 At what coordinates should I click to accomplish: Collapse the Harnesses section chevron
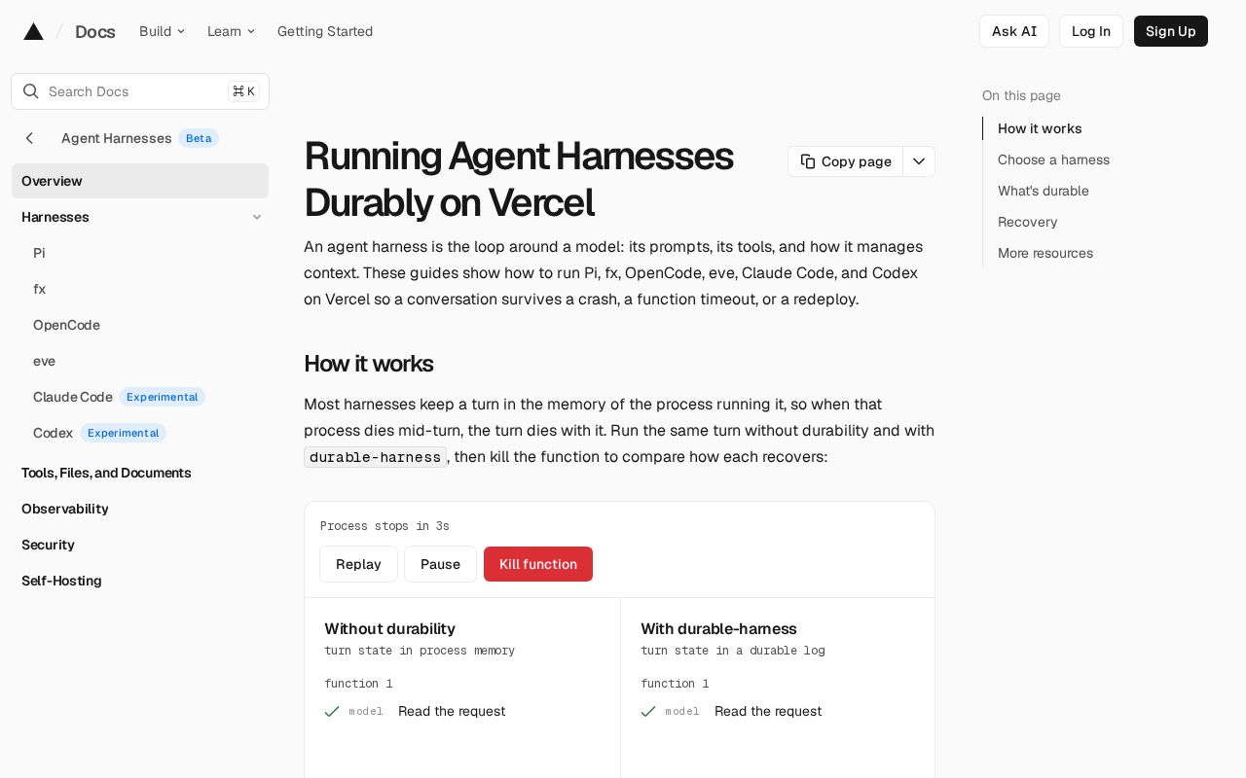(x=257, y=217)
